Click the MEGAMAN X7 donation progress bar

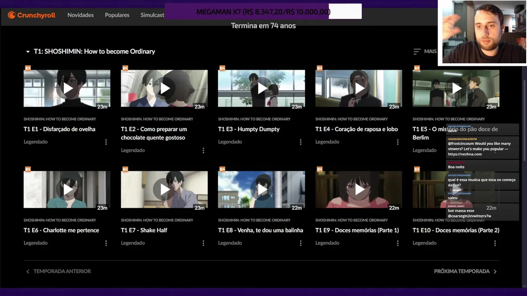pyautogui.click(x=263, y=12)
